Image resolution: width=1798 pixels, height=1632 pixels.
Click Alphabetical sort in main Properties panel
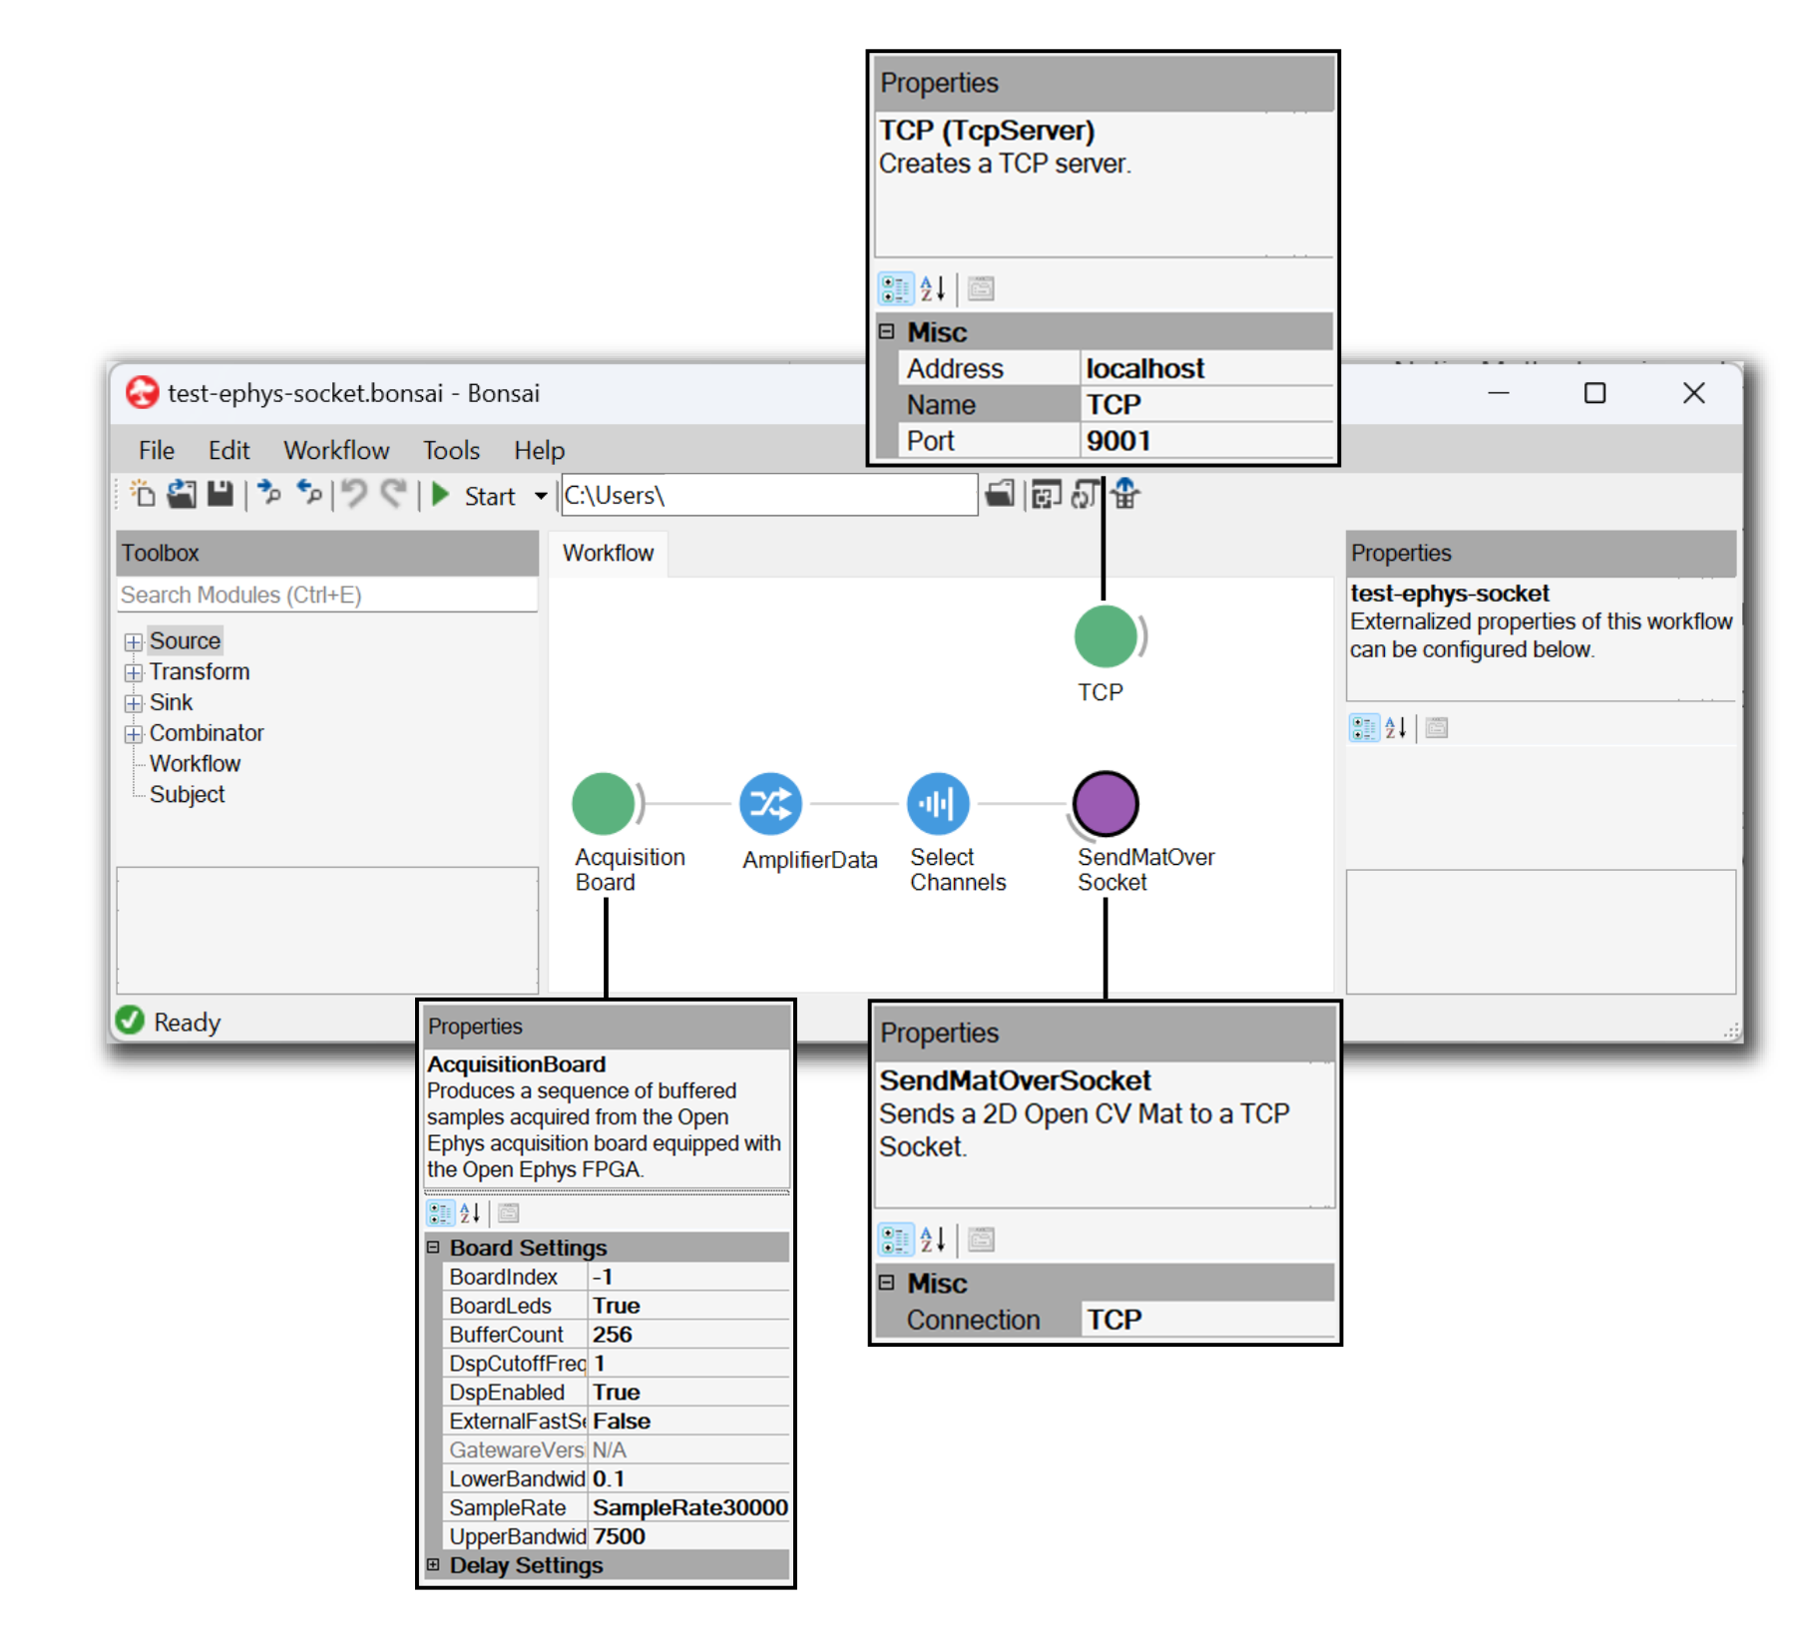(1396, 728)
